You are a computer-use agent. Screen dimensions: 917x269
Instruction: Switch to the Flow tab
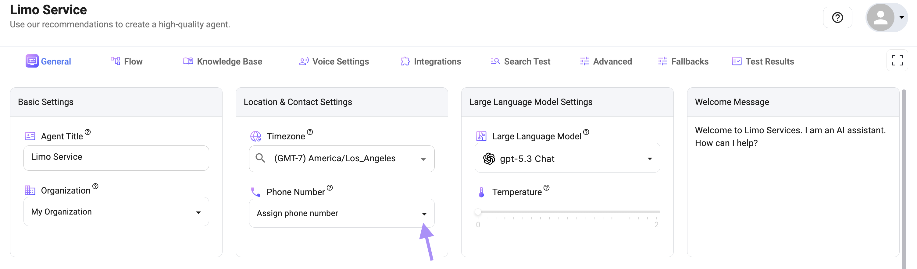coord(127,61)
